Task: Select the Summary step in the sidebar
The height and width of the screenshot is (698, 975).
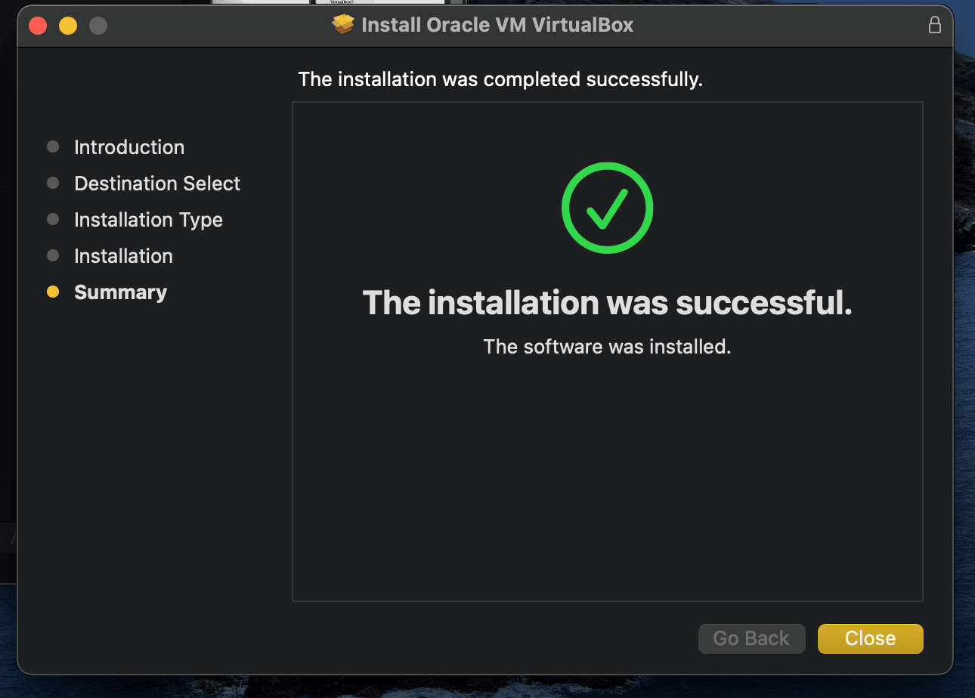Action: [120, 292]
